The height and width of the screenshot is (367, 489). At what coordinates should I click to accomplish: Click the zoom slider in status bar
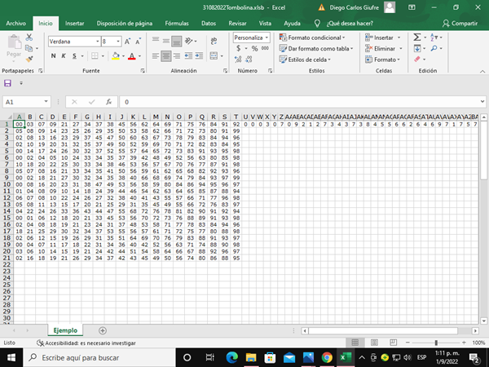[437, 343]
